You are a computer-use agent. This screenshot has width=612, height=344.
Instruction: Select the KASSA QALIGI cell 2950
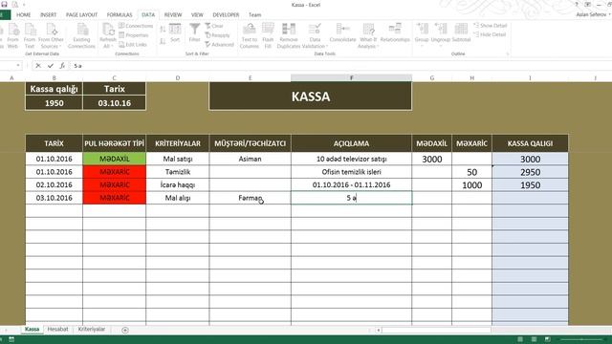(x=530, y=172)
